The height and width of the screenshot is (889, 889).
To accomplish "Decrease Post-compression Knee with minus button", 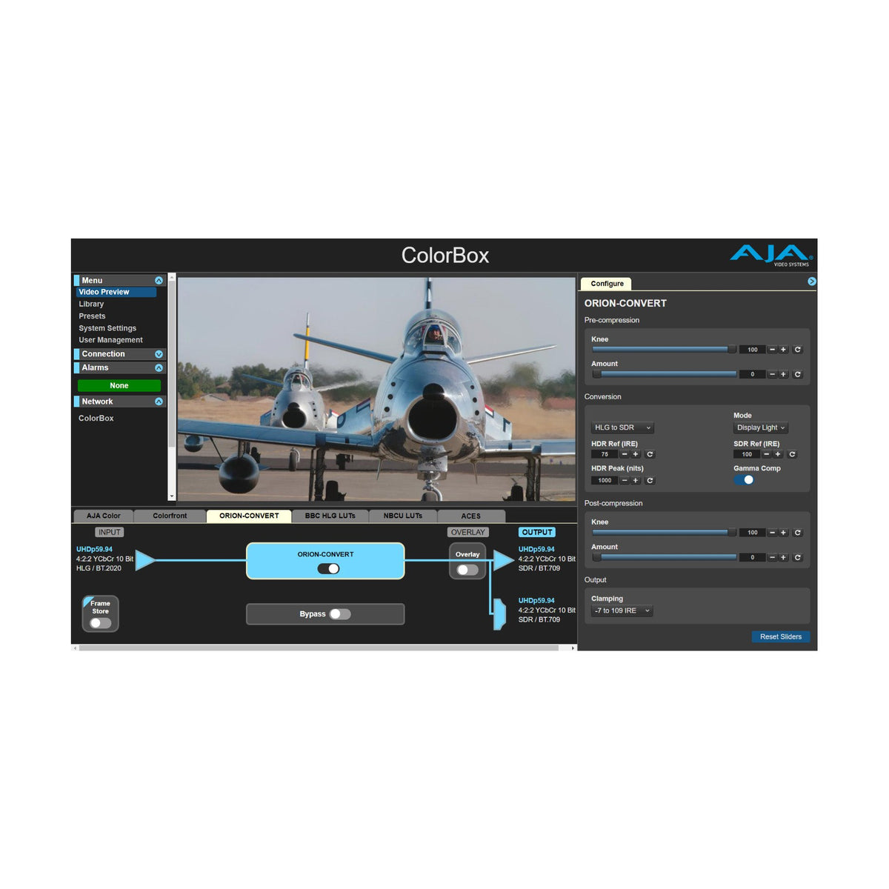I will pos(772,533).
